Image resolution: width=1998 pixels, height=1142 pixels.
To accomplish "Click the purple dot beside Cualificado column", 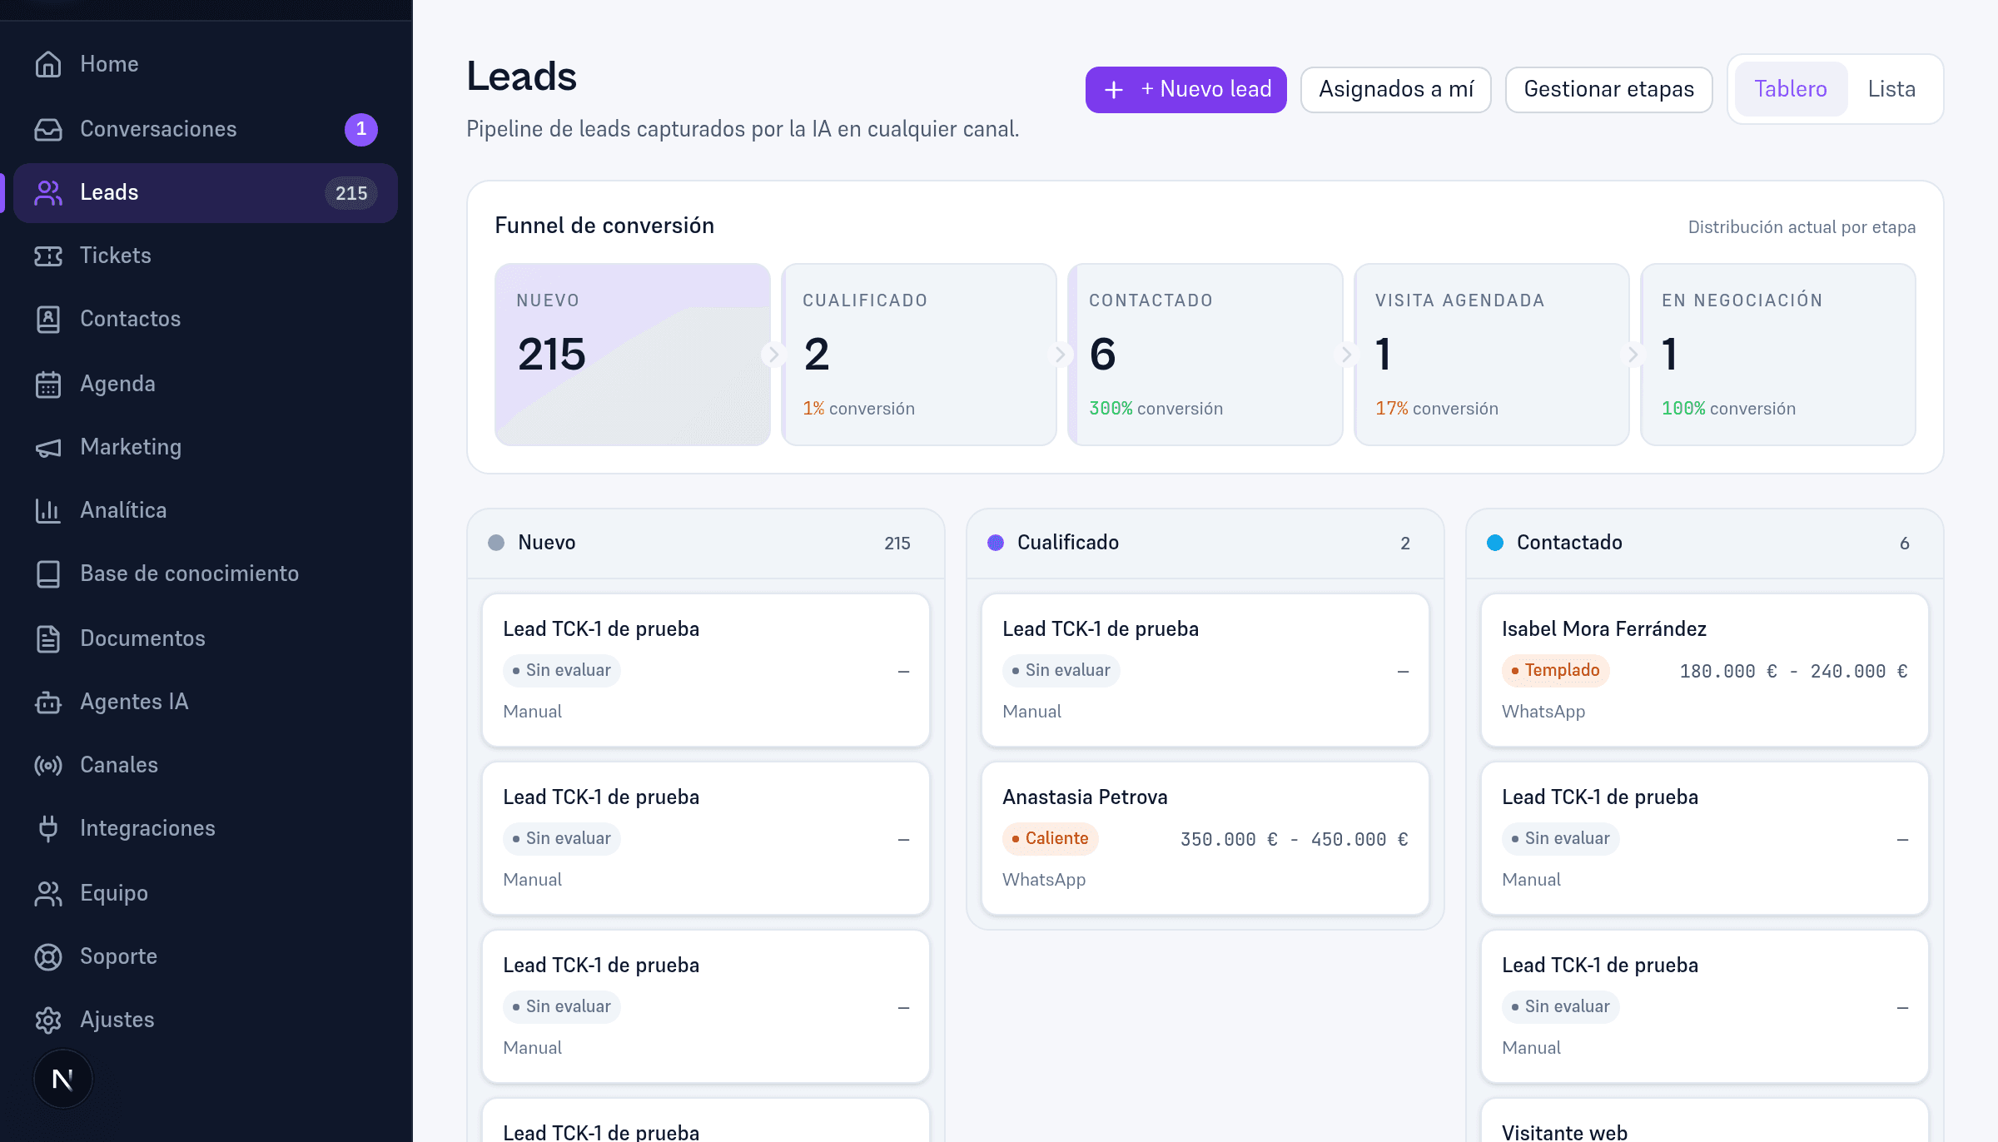I will (996, 543).
